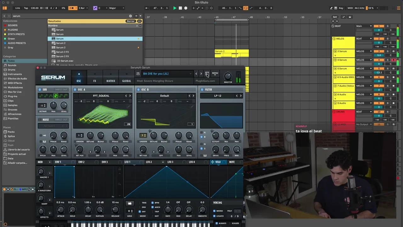
Task: Toggle the MONO voicing checkbox
Action: 214,211
